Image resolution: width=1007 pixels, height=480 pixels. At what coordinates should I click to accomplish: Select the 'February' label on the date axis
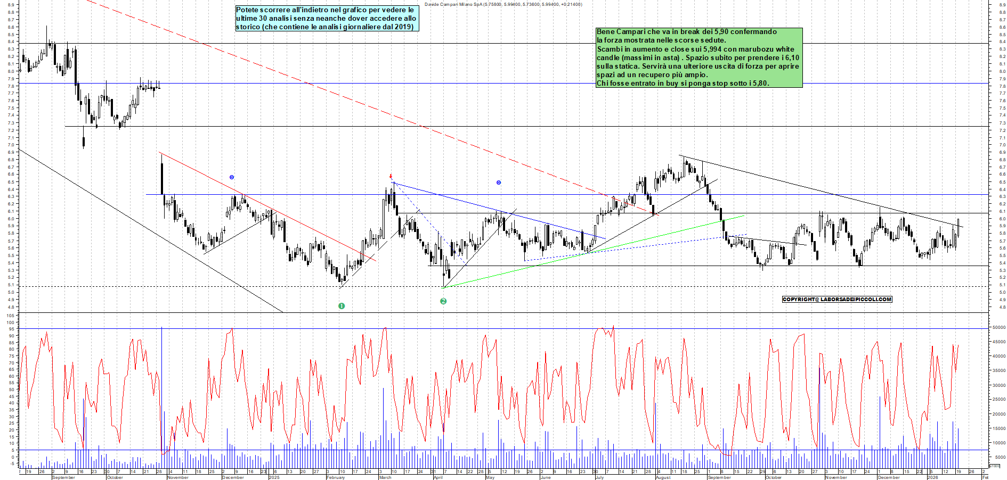click(336, 477)
